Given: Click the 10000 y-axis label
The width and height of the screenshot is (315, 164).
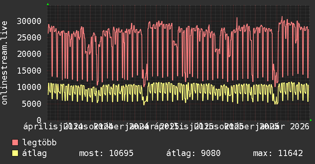Looking at the screenshot, I should [x=29, y=87].
